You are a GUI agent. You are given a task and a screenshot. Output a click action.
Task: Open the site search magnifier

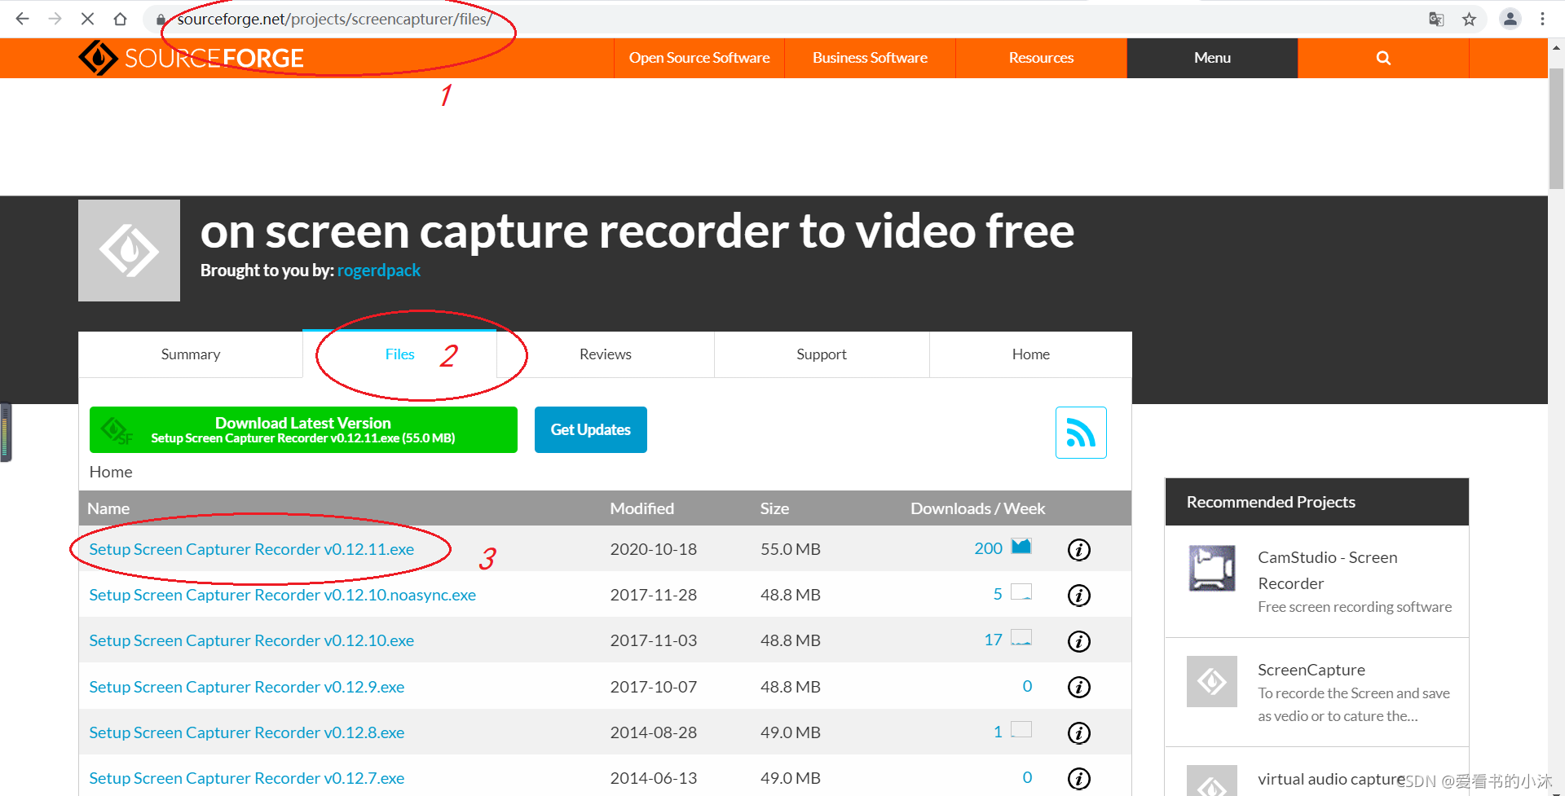tap(1383, 58)
